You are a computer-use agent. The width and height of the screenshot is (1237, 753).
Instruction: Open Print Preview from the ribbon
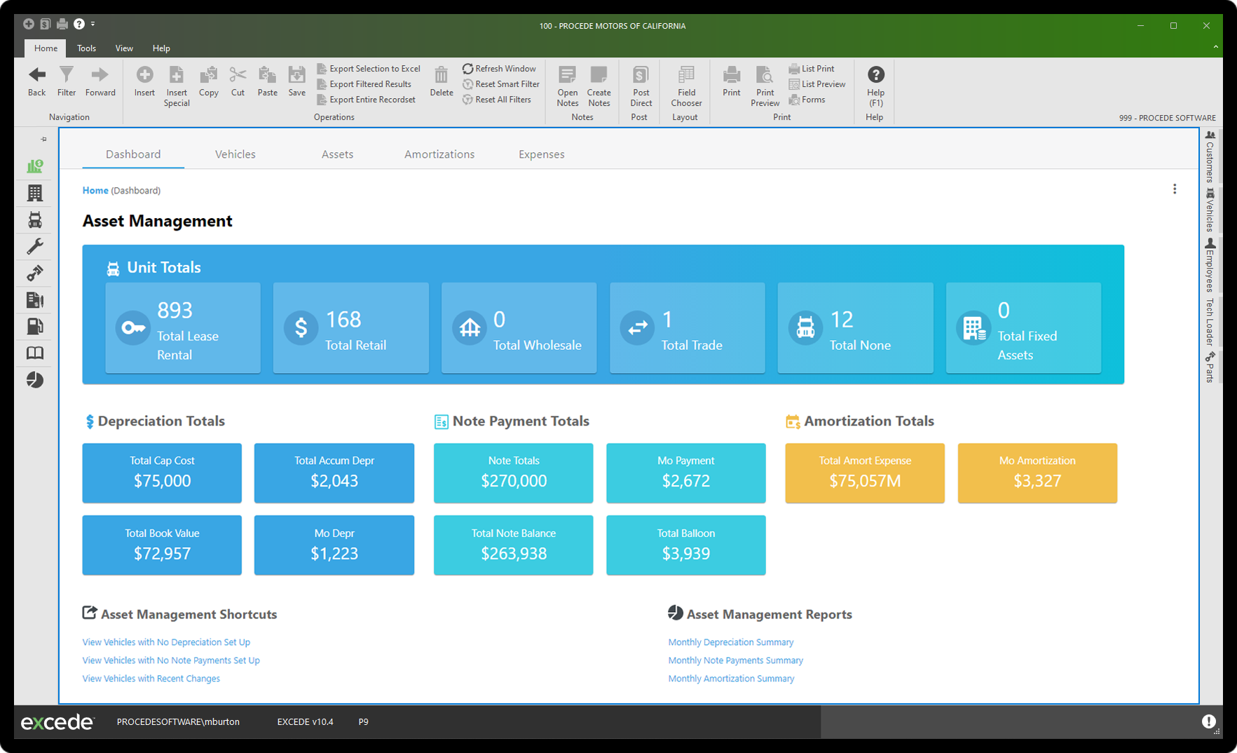[765, 76]
